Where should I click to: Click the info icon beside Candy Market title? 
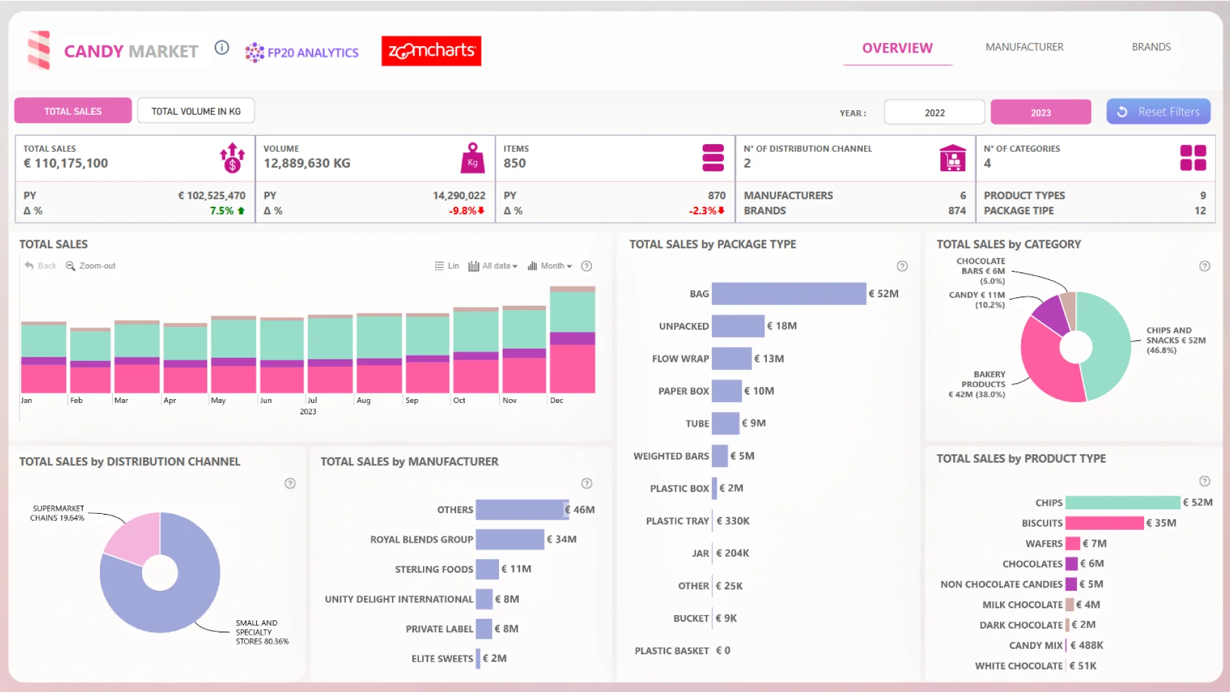[x=222, y=48]
